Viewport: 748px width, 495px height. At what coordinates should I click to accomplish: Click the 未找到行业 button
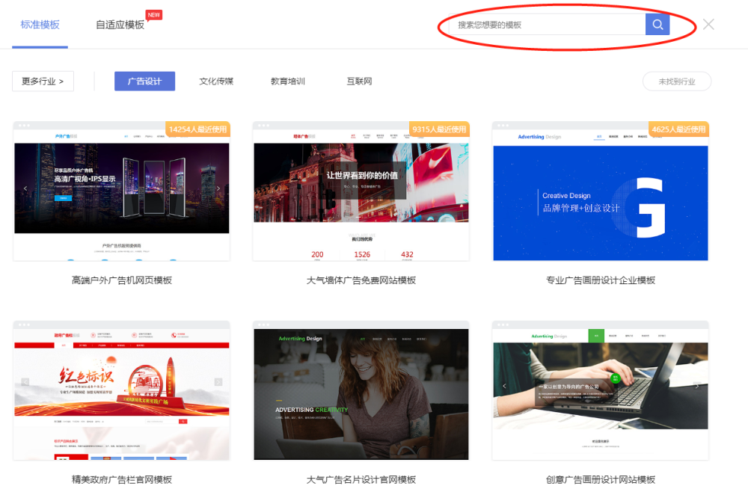(677, 82)
